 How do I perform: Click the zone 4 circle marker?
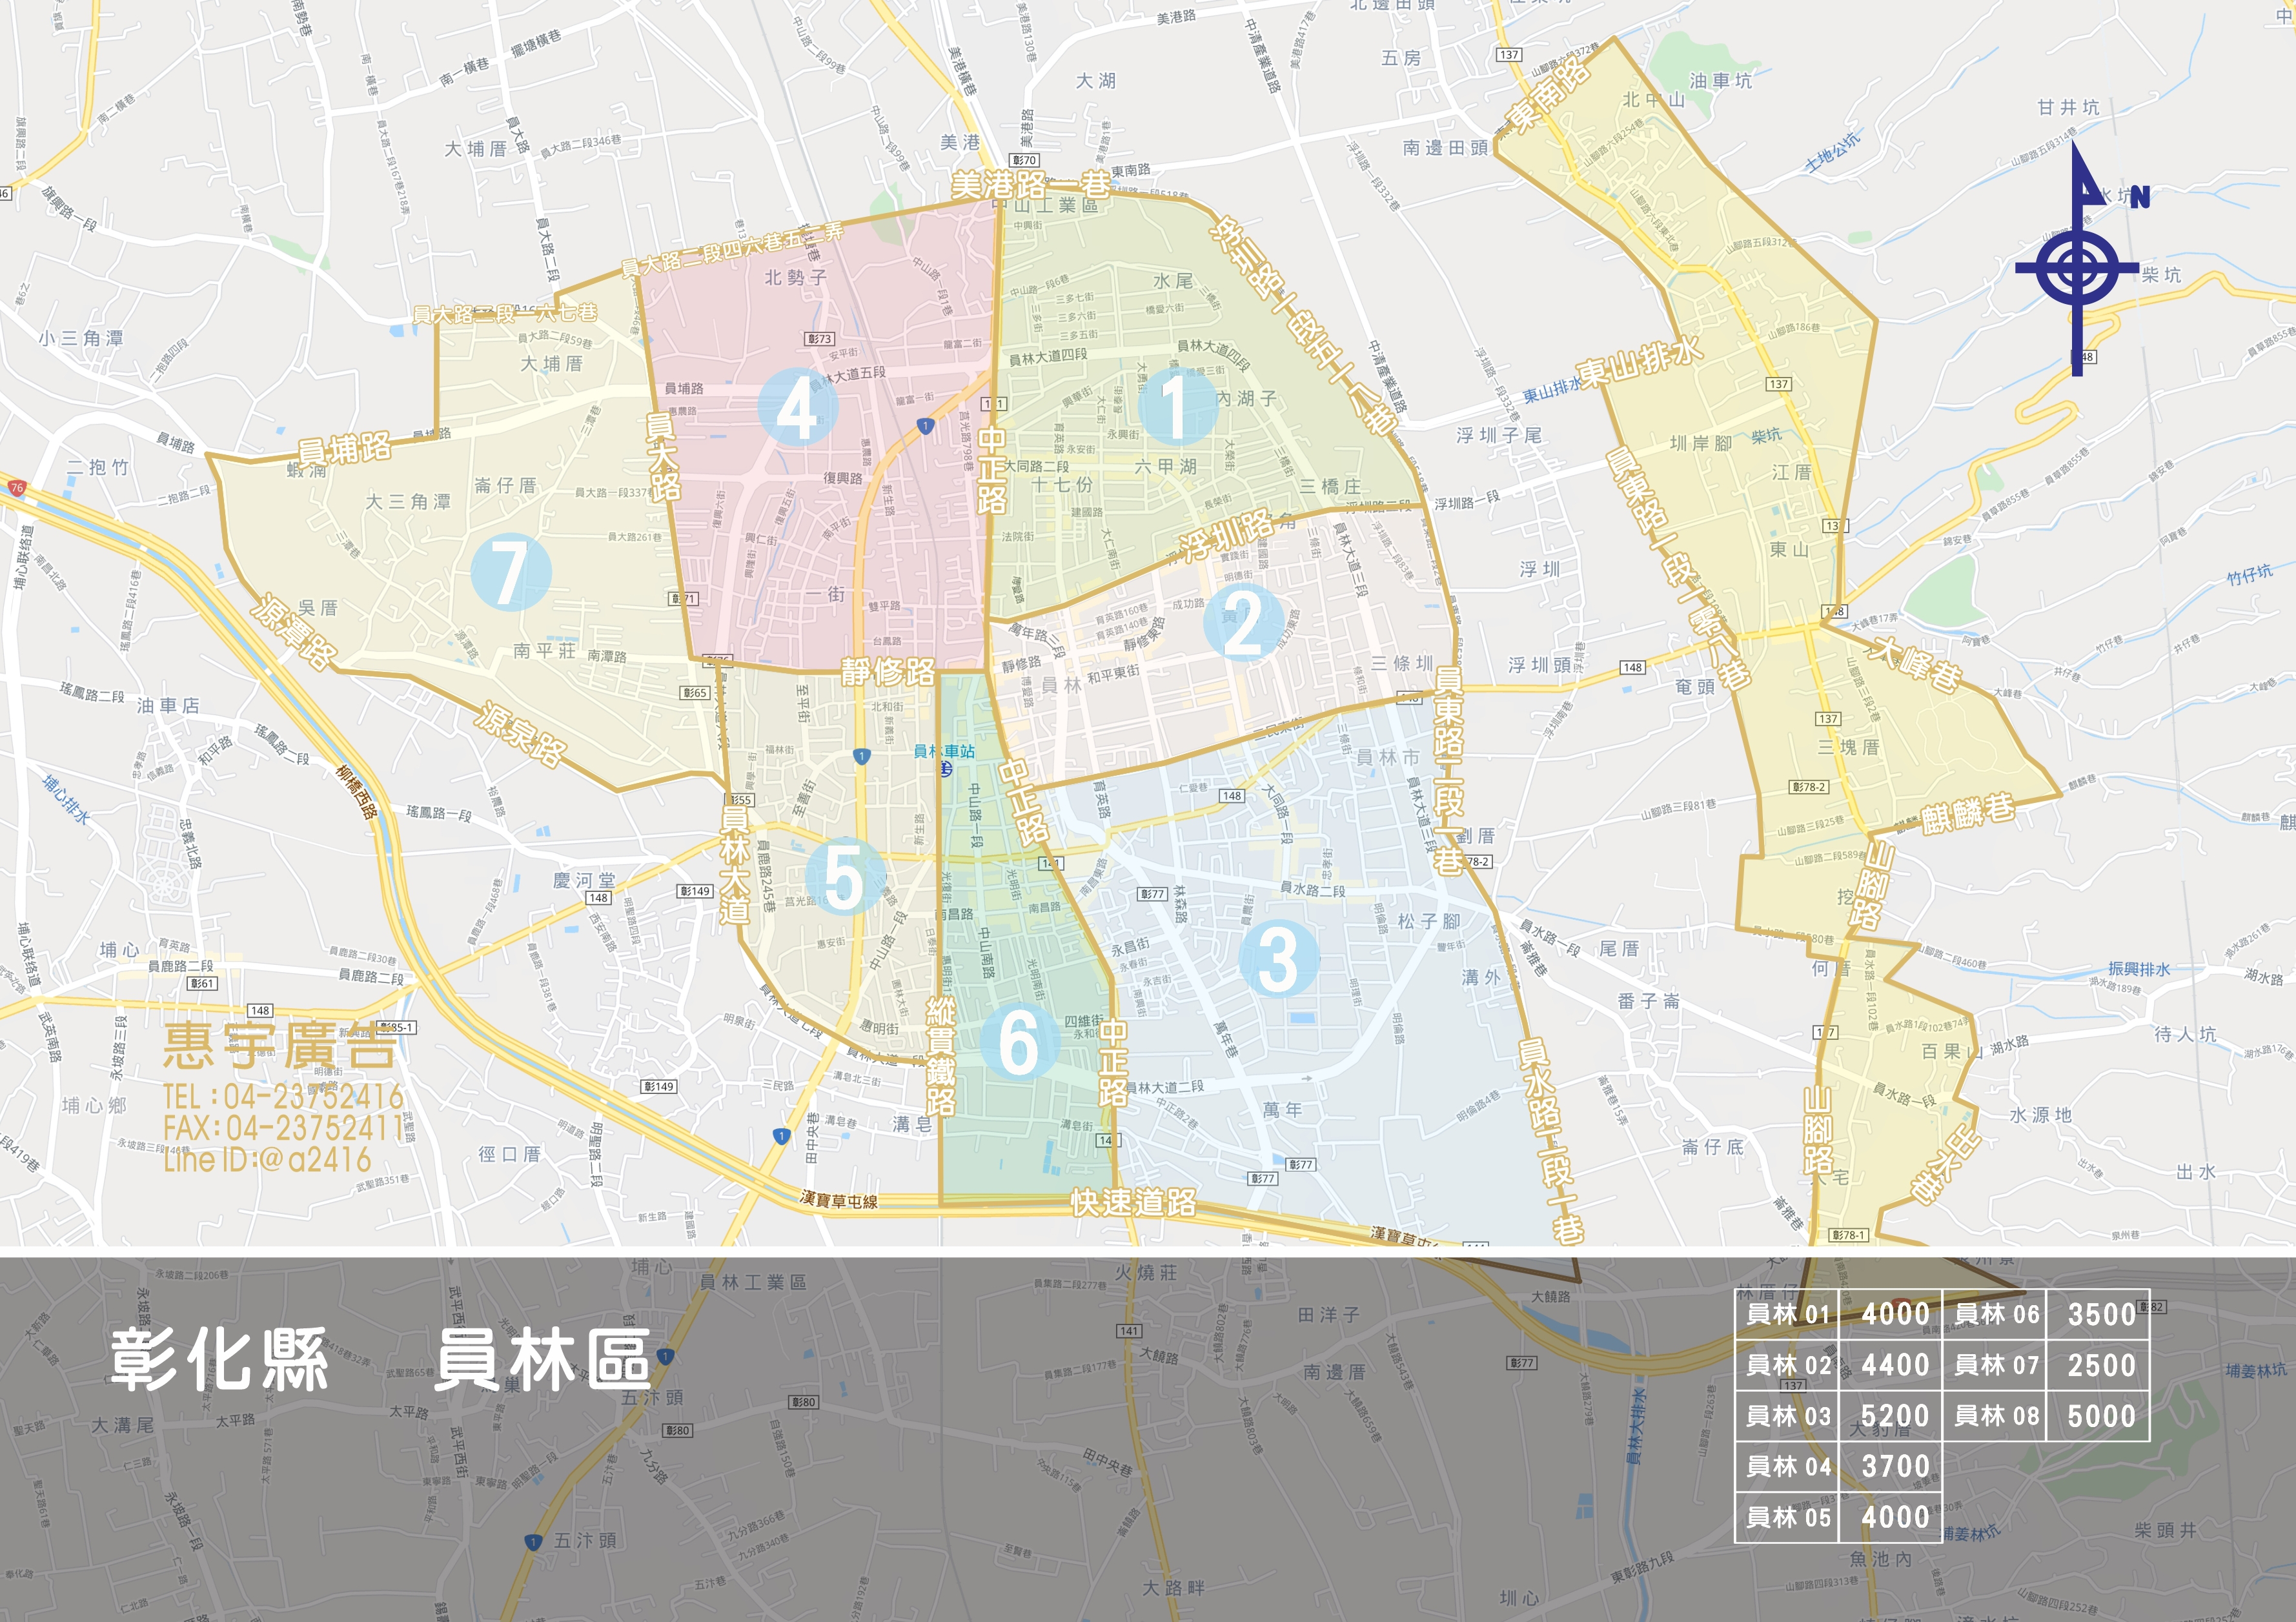797,407
